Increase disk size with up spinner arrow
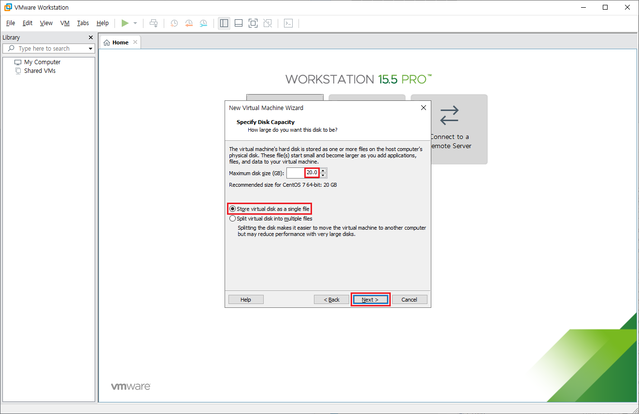Screen dimensions: 639x414 click(323, 170)
